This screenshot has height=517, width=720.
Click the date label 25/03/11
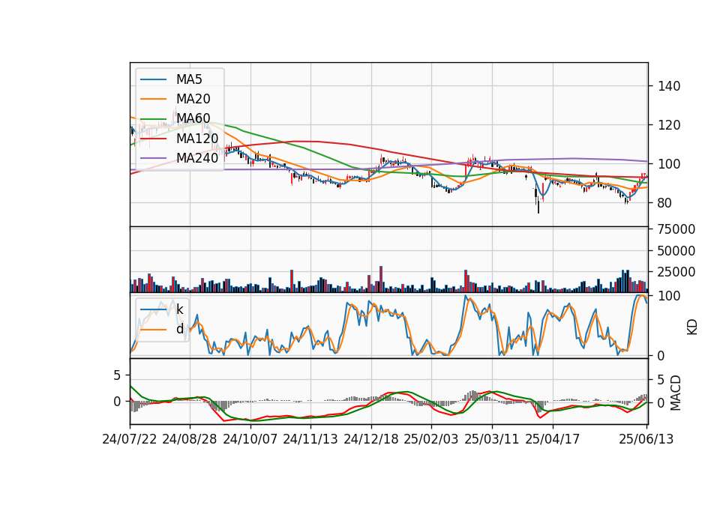(492, 439)
